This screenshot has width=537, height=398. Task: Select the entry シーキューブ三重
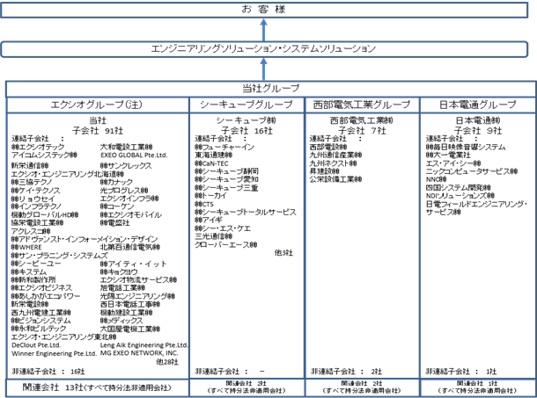[x=227, y=188]
